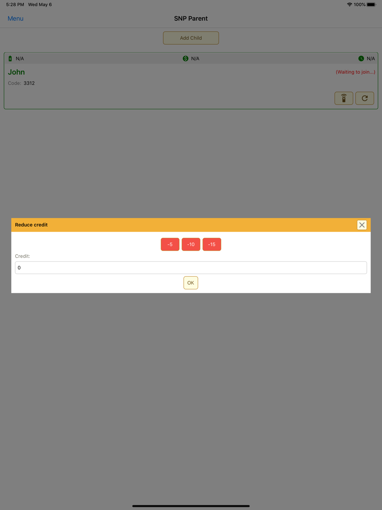Viewport: 382px width, 510px height.
Task: Tap the -10 credit button
Action: [191, 244]
